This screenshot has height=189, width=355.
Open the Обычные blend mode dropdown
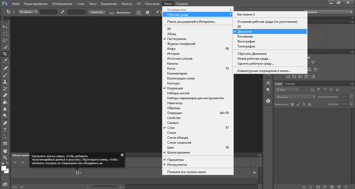click(x=295, y=97)
